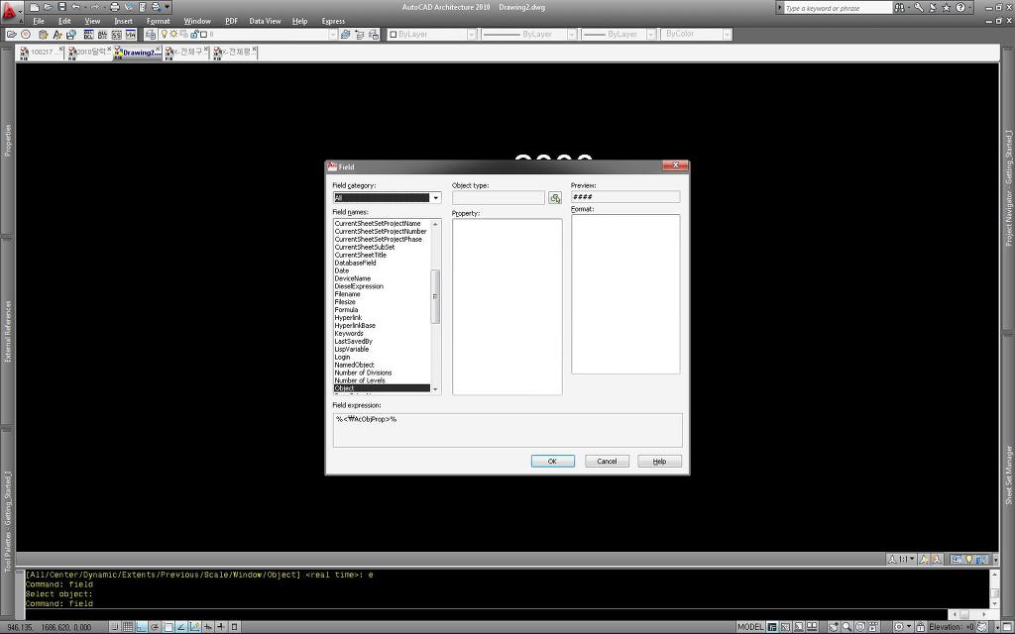Click the text style A icon in toolbar

(x=57, y=35)
